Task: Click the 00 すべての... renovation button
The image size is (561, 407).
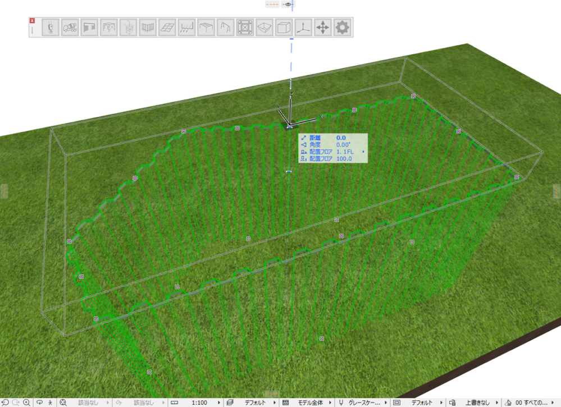Action: point(531,403)
